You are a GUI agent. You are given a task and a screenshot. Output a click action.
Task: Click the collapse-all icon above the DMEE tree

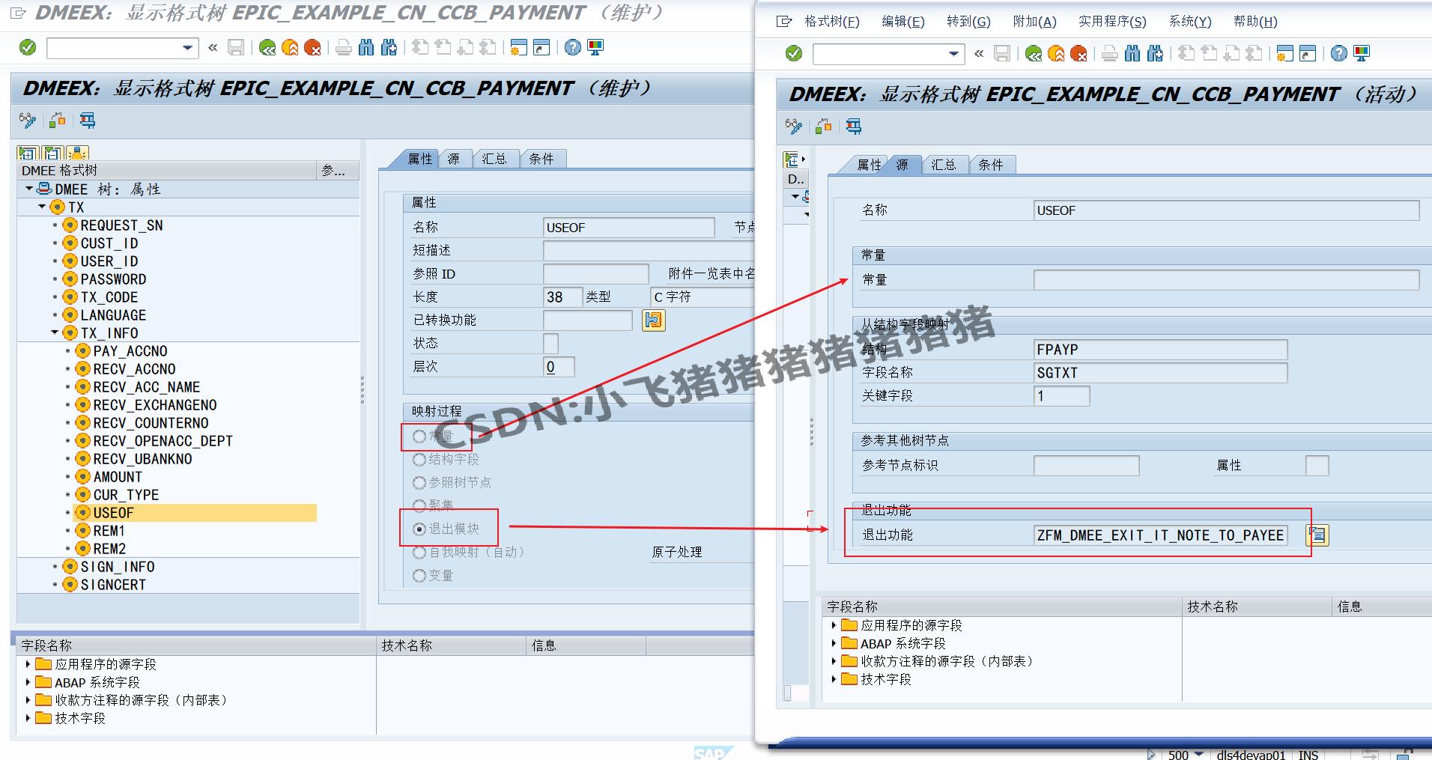[52, 153]
